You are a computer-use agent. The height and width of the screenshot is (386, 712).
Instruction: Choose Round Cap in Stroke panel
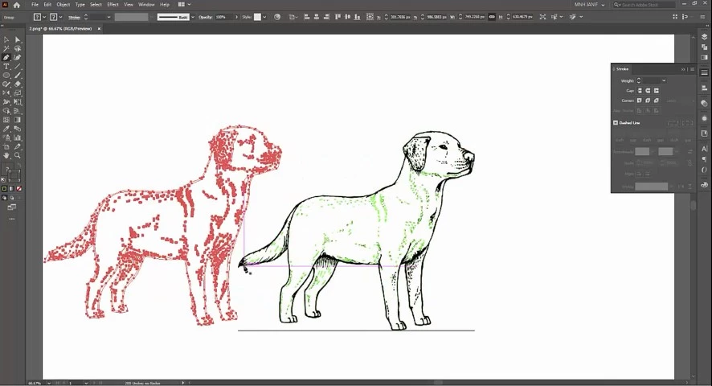tap(648, 91)
